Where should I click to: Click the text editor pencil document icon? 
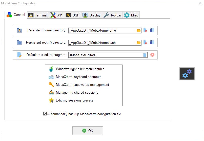(19, 55)
